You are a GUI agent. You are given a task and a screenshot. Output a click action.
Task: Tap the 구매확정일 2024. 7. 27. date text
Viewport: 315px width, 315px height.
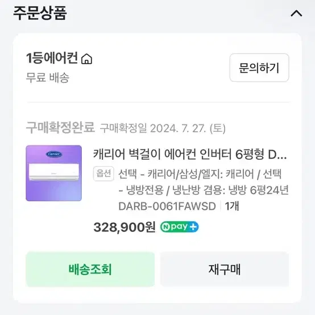coord(163,128)
